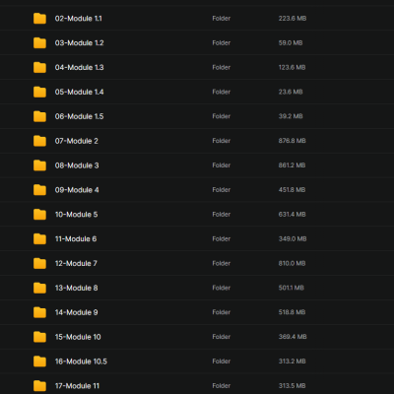Click the Folder type label for 13-Module 8
Image resolution: width=394 pixels, height=394 pixels.
pos(222,288)
